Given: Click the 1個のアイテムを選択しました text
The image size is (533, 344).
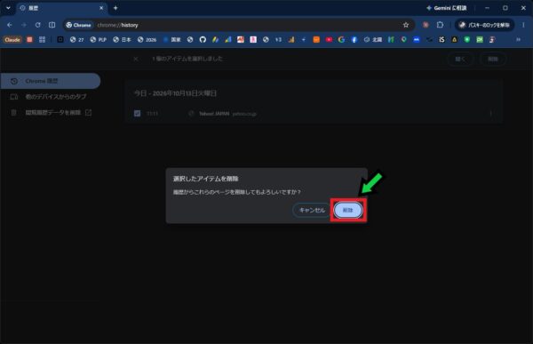Looking at the screenshot, I should pos(187,59).
